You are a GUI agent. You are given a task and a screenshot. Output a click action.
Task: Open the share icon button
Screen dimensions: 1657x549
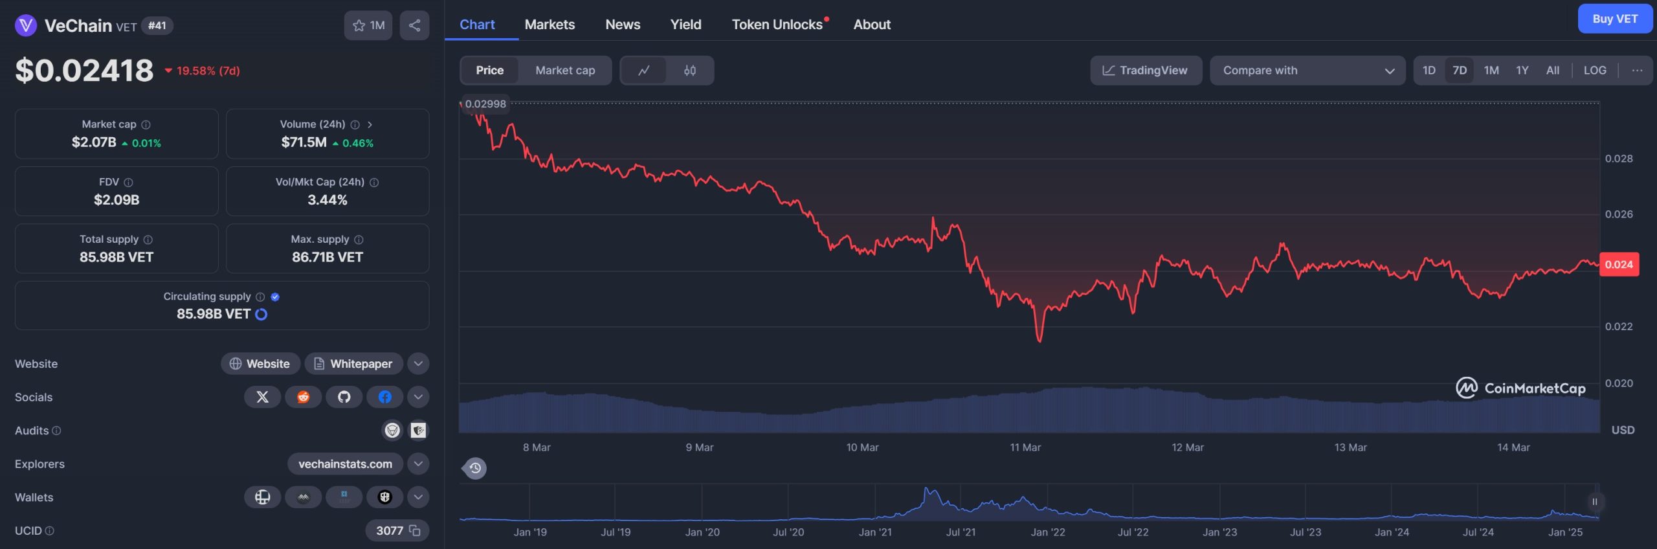(415, 26)
